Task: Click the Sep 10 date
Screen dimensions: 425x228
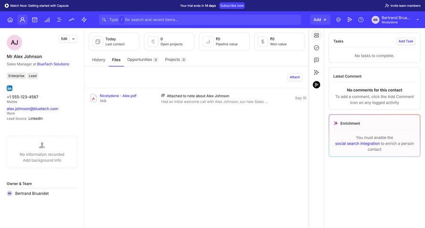Action: tap(301, 98)
